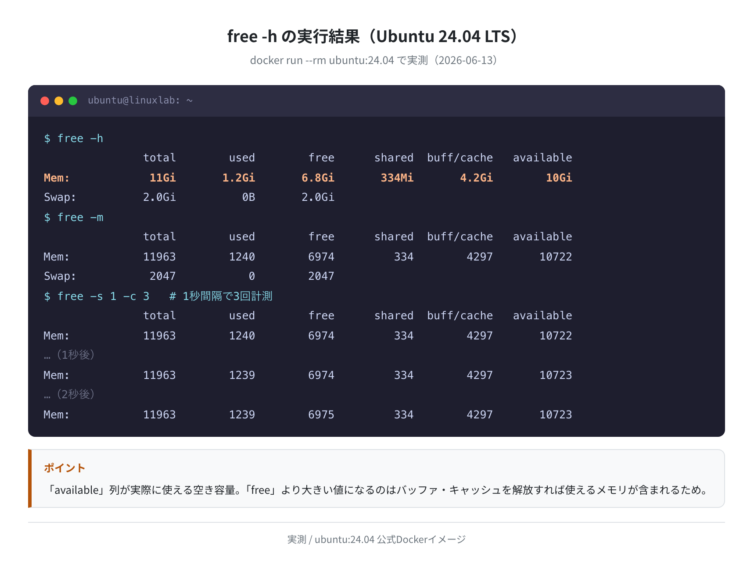This screenshot has width=754, height=564.
Task: Click 'available' header below the free -h command
Action: pos(542,158)
